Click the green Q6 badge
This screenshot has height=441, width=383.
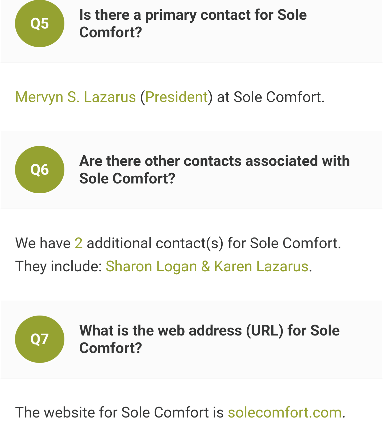pos(40,170)
